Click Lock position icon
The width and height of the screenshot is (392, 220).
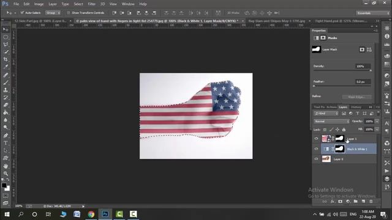pos(337,130)
